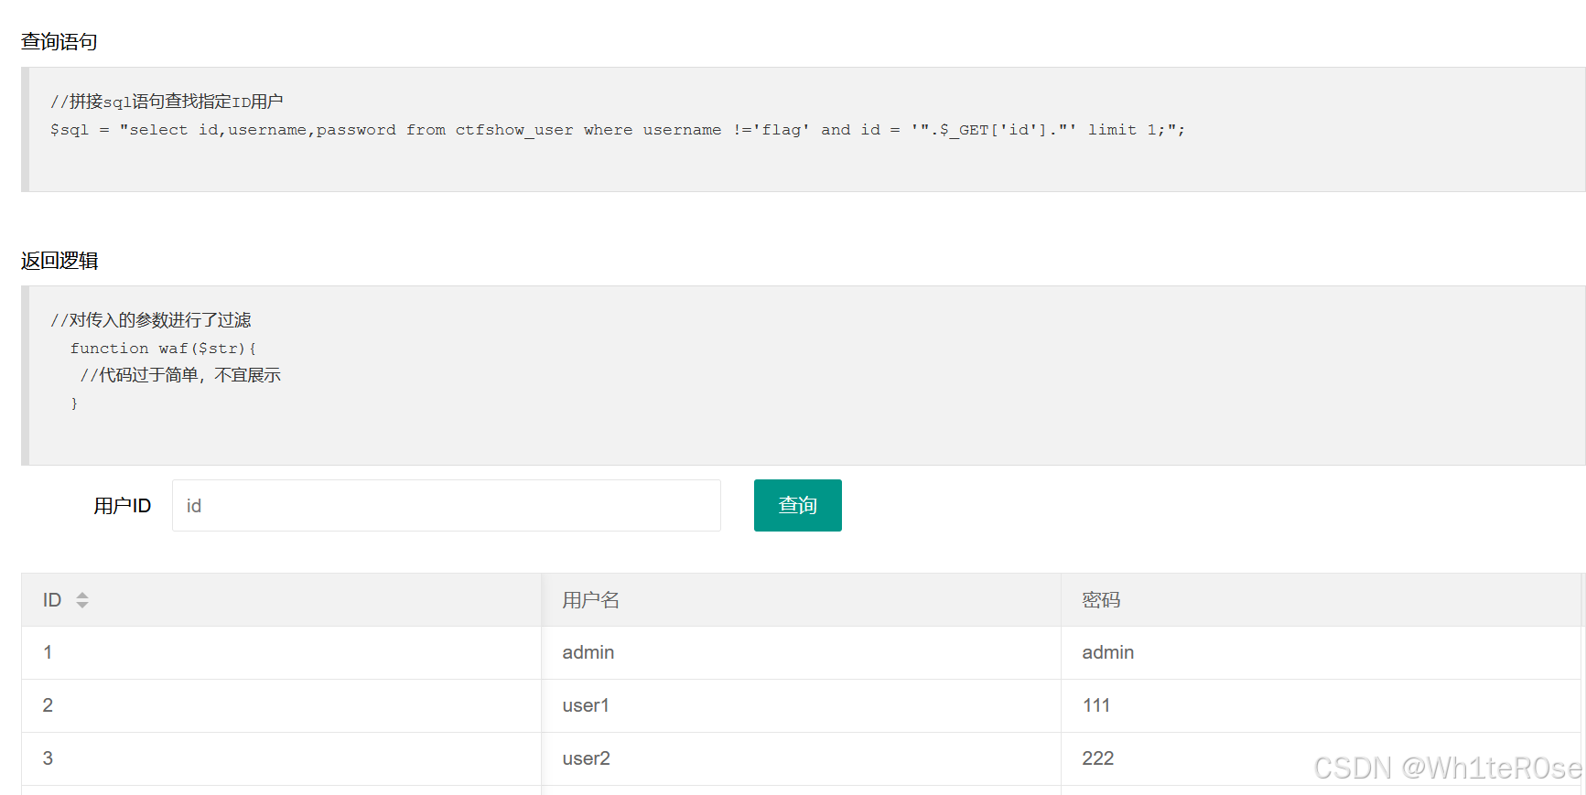Screen dimensions: 1586x795
Task: Click the comment //代码过于简单，不宜展示
Action: (180, 375)
